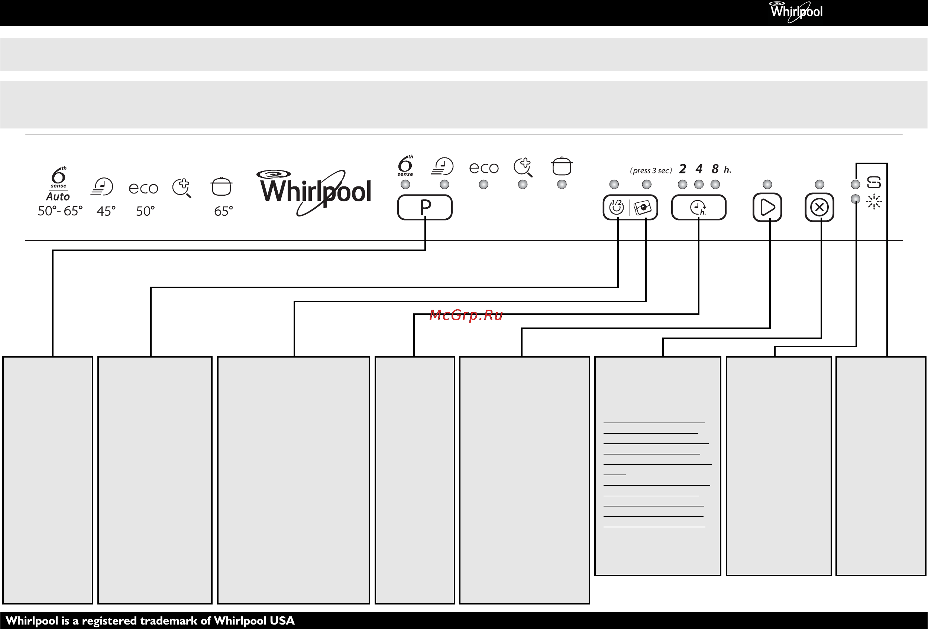The width and height of the screenshot is (928, 629).
Task: Click the 50° temperature text
Action: [145, 211]
